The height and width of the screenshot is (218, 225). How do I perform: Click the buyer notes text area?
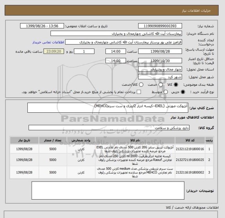pyautogui.click(x=108, y=190)
